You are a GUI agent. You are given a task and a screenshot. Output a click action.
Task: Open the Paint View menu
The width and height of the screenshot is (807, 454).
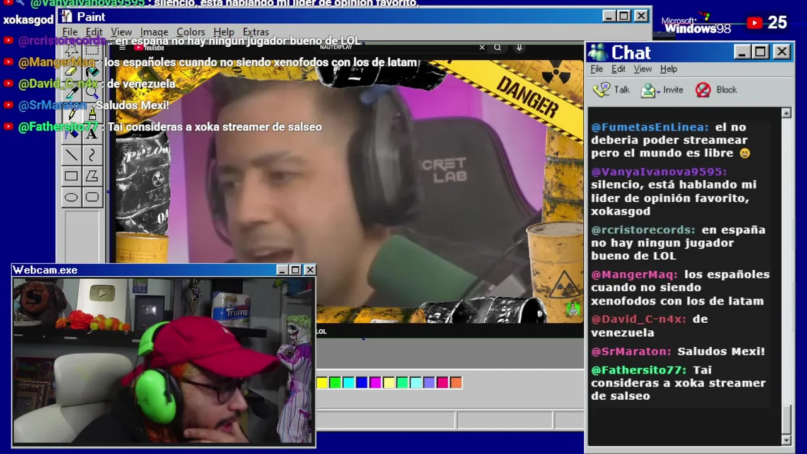pyautogui.click(x=121, y=32)
